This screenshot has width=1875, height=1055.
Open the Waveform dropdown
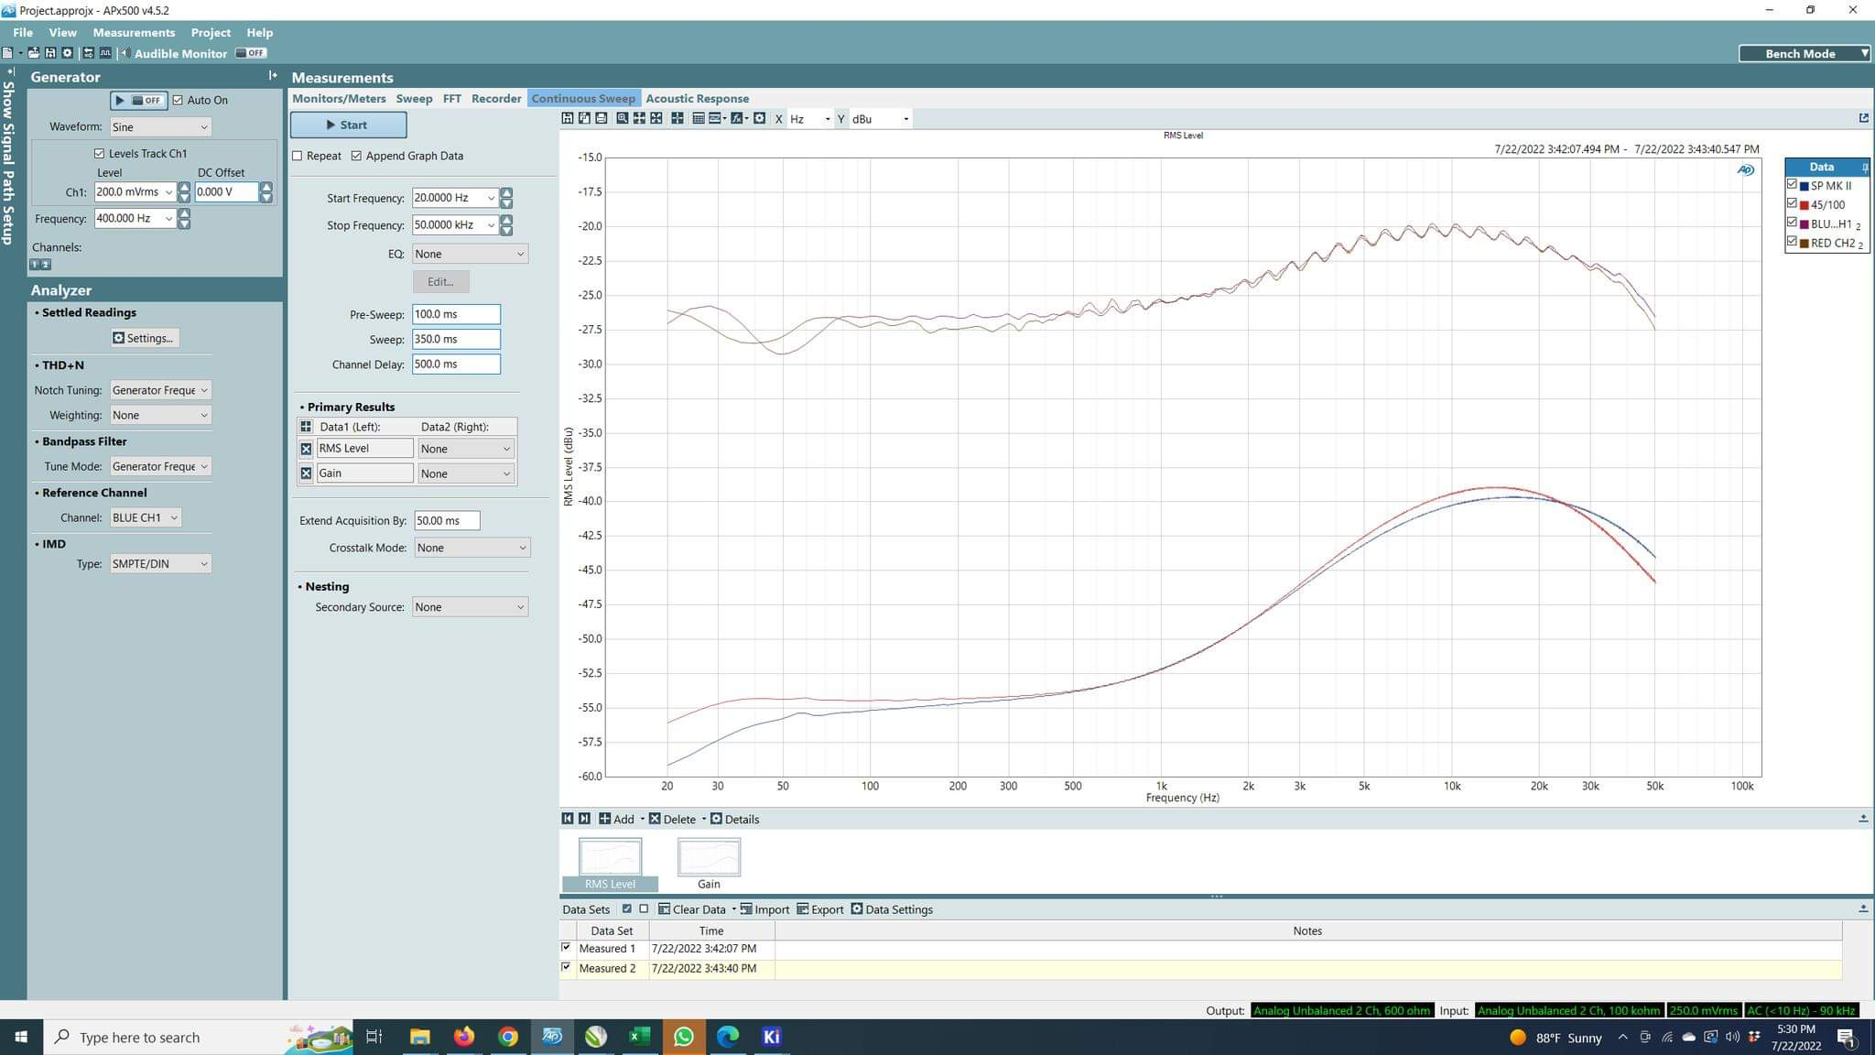click(160, 126)
